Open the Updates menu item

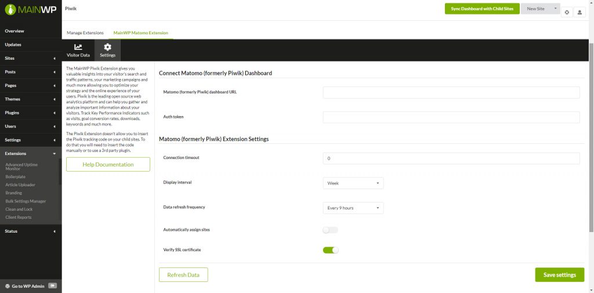pyautogui.click(x=13, y=45)
